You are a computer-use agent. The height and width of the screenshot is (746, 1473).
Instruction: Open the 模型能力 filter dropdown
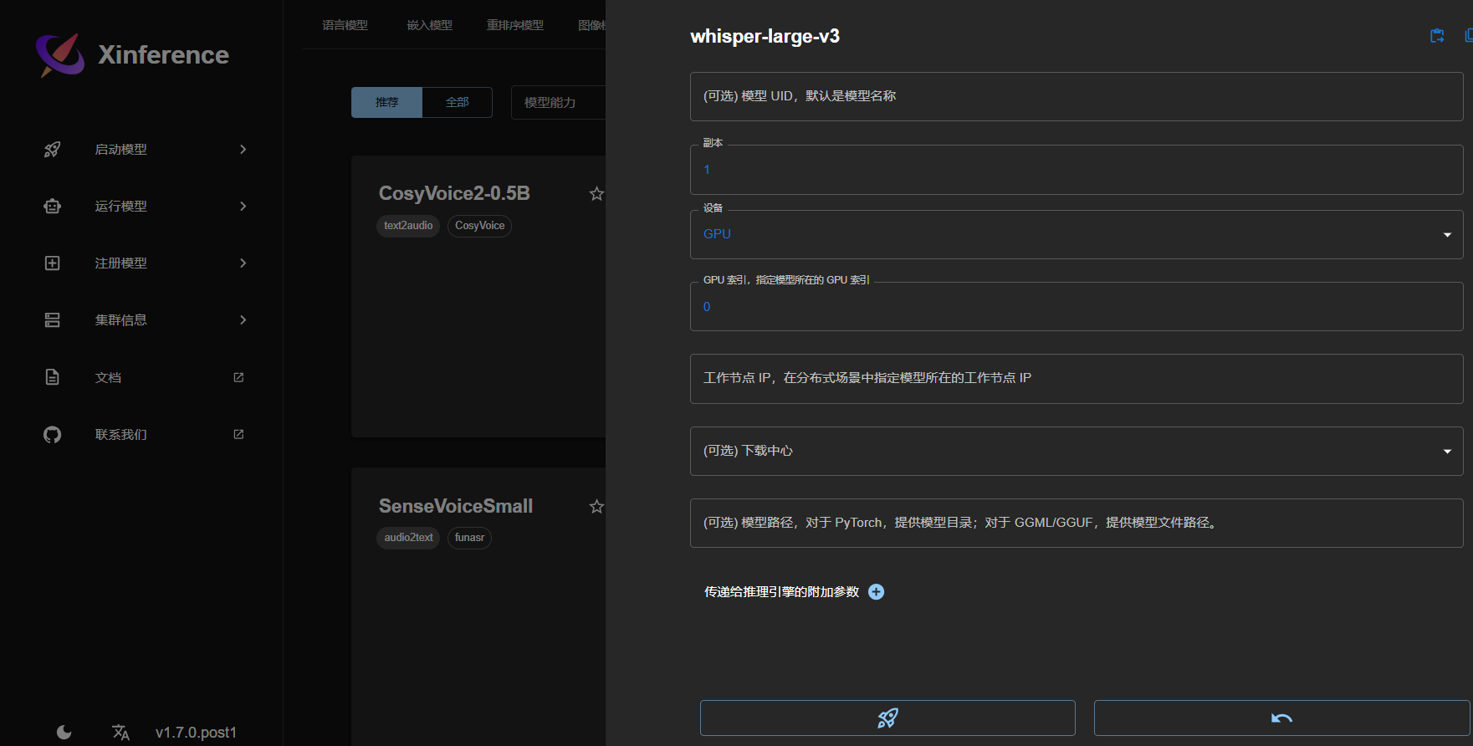point(558,102)
